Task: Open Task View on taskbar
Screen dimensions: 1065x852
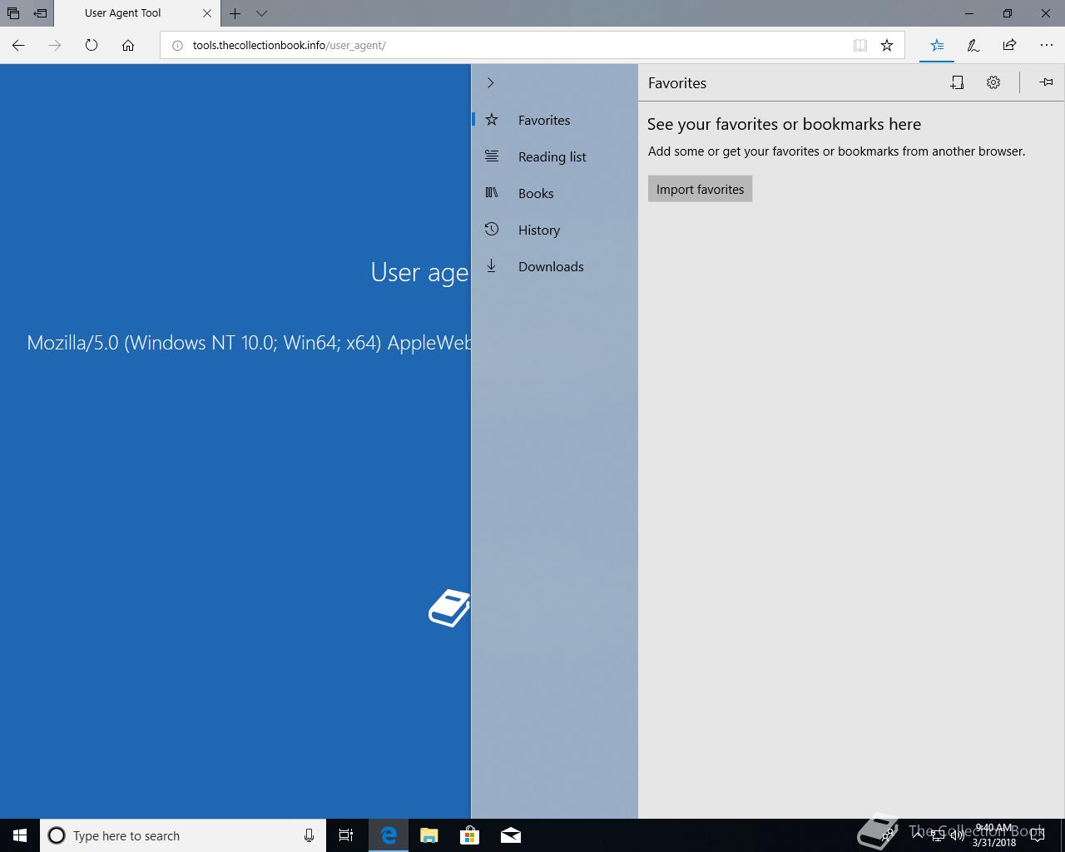Action: point(346,835)
